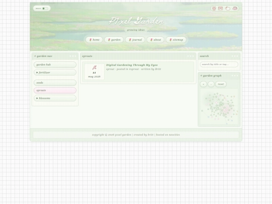The image size is (272, 204).
Task: Go to the garden nav item
Action: pyautogui.click(x=114, y=40)
